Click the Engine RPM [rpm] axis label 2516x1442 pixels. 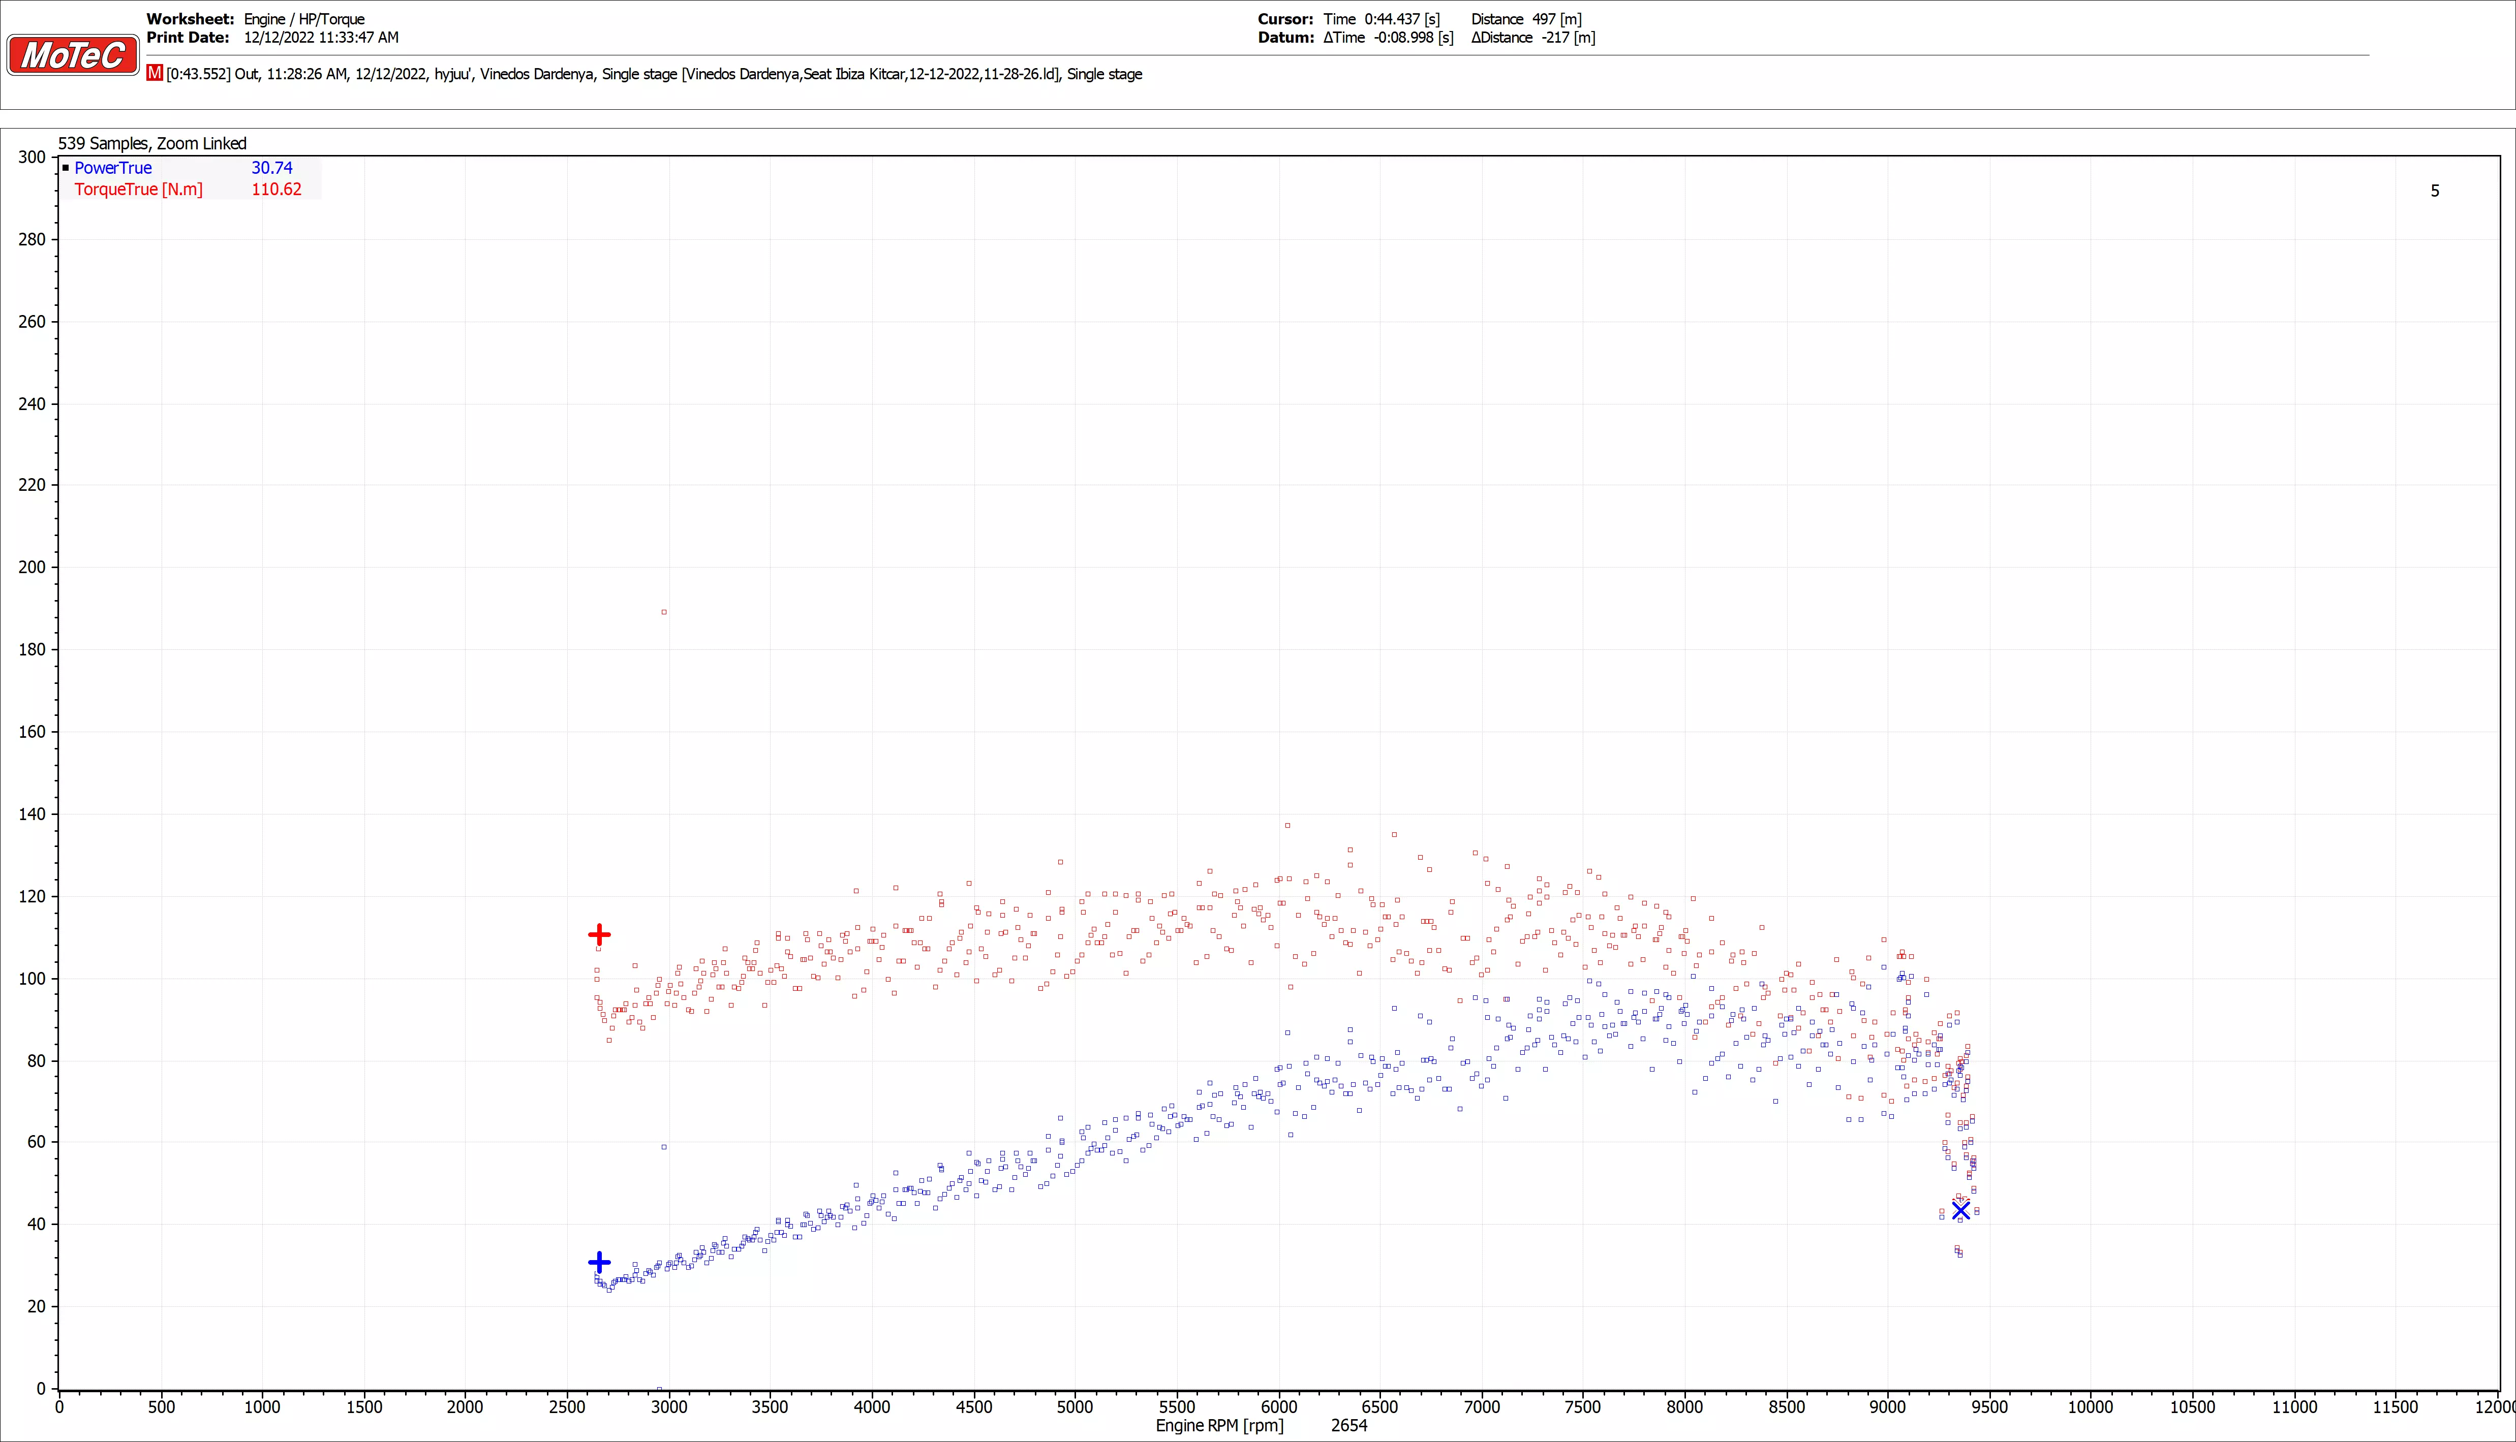(1218, 1425)
